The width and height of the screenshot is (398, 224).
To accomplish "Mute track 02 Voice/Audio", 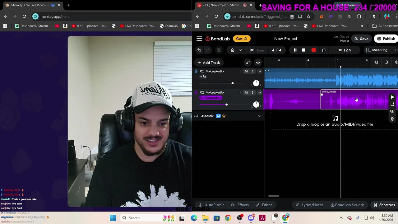I will tap(246, 92).
